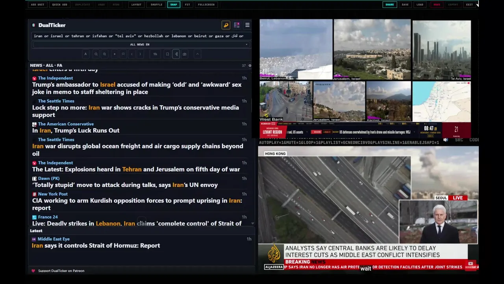The image size is (504, 284).
Task: Open the LAYOUT menu
Action: click(x=136, y=5)
